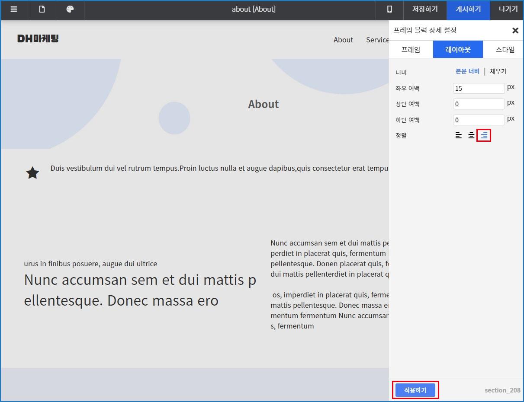
Task: Switch to mobile preview icon
Action: 389,10
